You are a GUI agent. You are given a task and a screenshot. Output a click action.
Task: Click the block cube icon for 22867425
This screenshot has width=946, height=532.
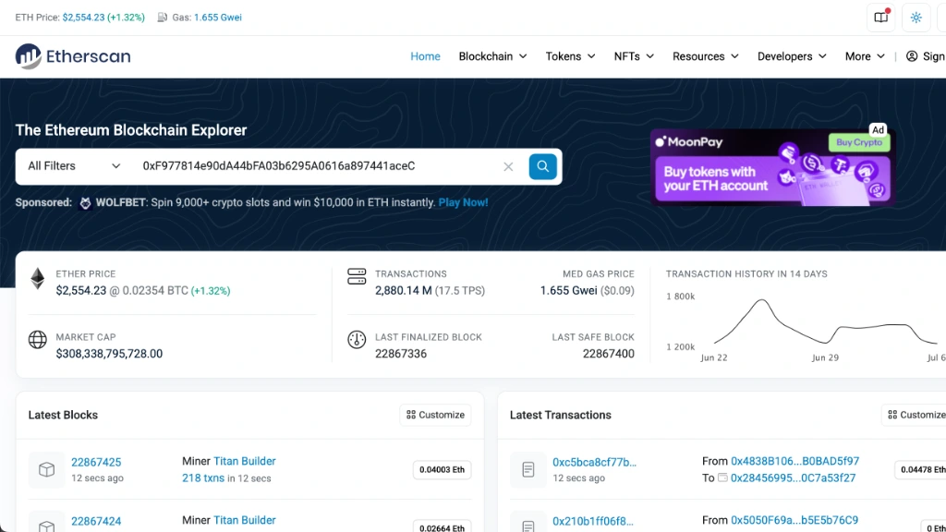46,469
